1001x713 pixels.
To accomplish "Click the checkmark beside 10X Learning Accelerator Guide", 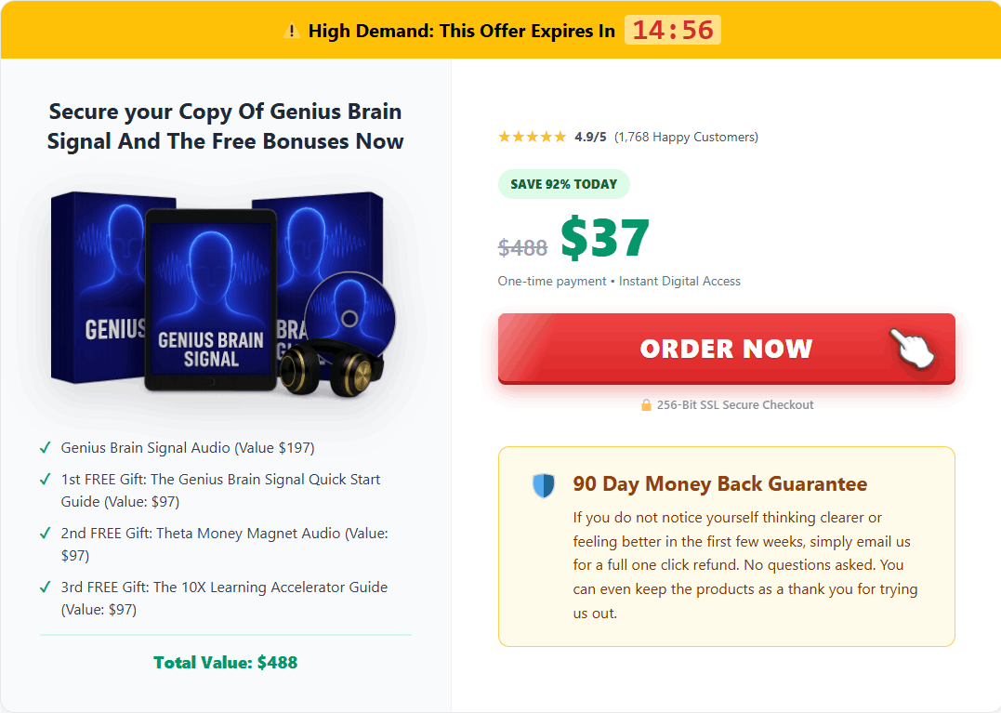I will click(x=44, y=588).
